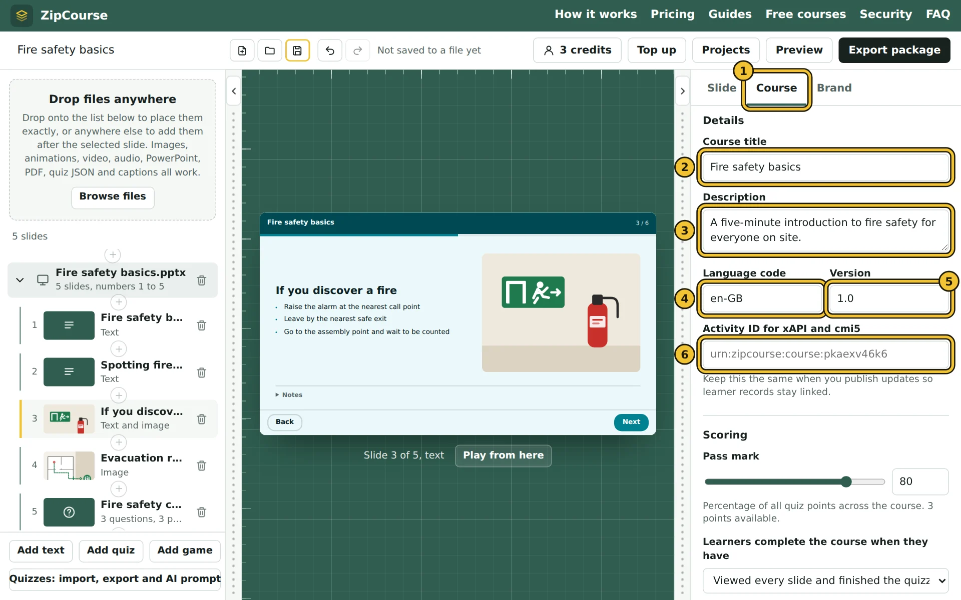The height and width of the screenshot is (600, 961).
Task: Open the course Preview
Action: point(799,50)
